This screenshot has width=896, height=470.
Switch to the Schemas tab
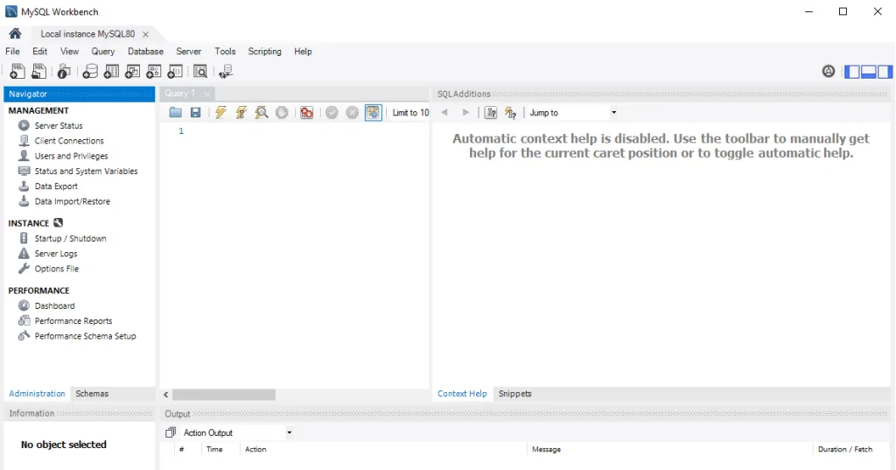click(92, 393)
